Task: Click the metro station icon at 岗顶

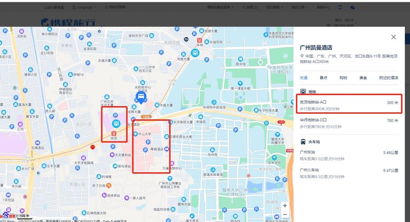Action: tap(116, 124)
